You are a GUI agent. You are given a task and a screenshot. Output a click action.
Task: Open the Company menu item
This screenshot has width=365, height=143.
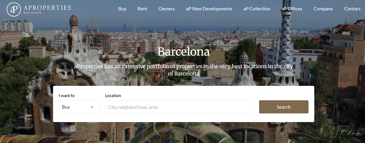[x=323, y=9]
